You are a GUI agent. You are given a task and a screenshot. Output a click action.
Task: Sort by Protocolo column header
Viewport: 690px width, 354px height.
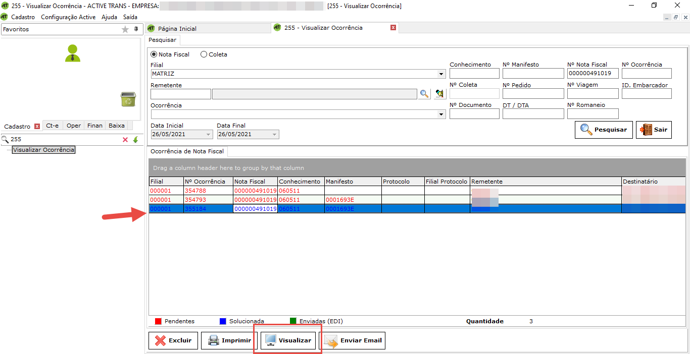(403, 182)
